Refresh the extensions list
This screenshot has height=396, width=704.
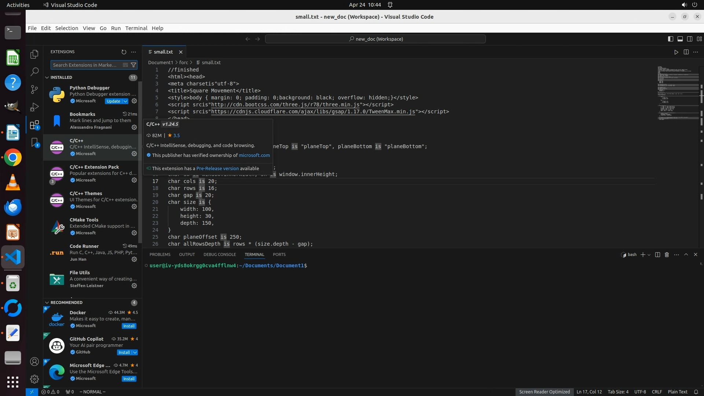click(124, 52)
